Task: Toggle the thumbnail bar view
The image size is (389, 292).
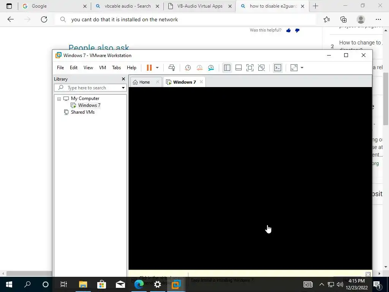Action: pyautogui.click(x=239, y=68)
